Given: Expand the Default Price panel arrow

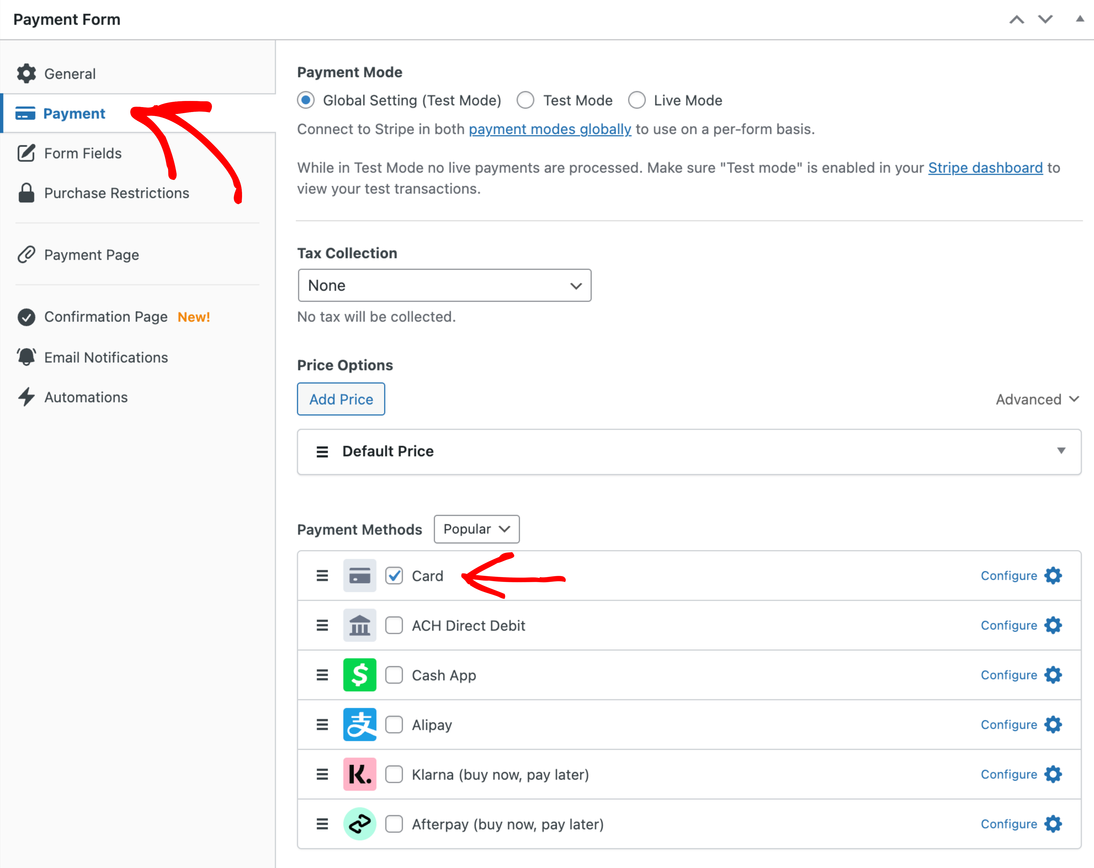Looking at the screenshot, I should point(1061,451).
